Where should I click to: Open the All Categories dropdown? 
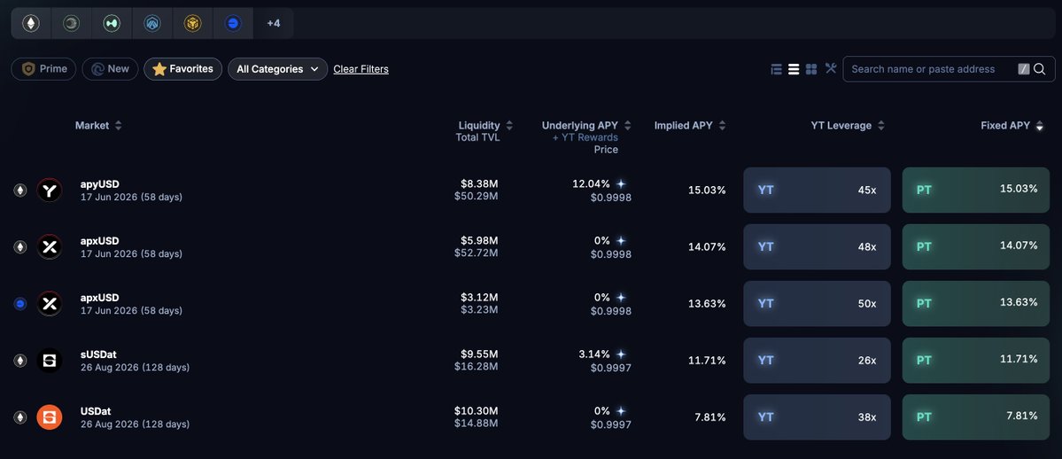(x=277, y=69)
